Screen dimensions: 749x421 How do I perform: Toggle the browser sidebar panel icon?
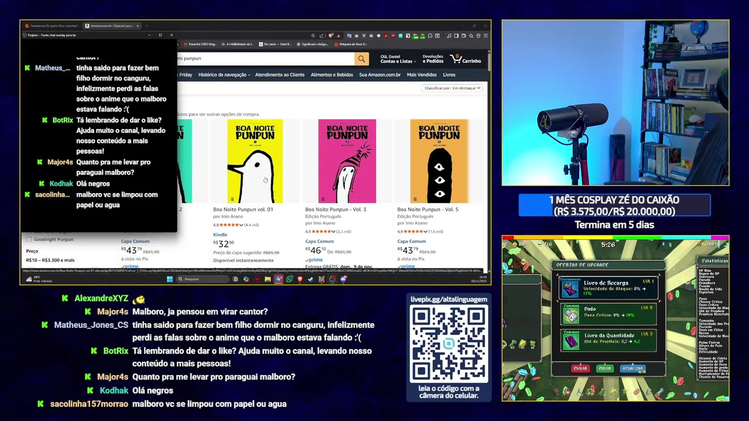456,36
